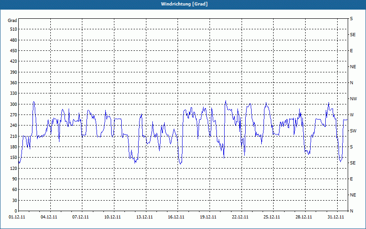
Task: Click the 25.12.11 date label
Action: click(272, 217)
